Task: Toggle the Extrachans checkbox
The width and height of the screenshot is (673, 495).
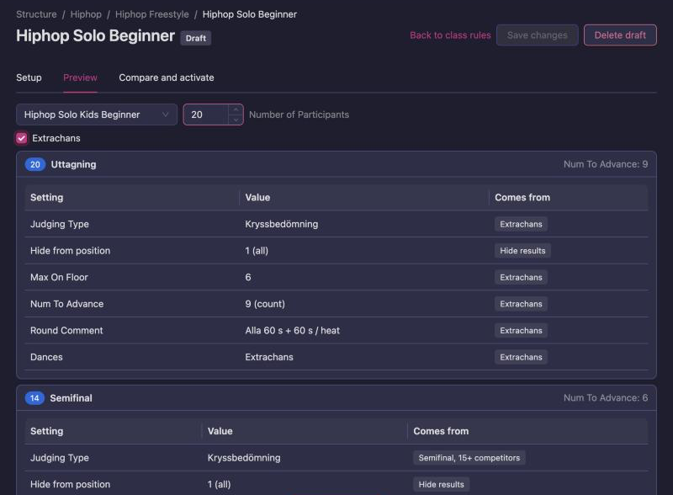Action: [22, 138]
